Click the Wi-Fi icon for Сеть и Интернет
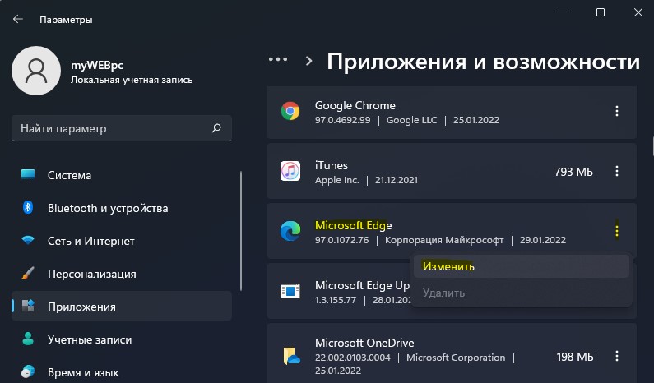Viewport: 654px width, 383px height. coord(28,241)
